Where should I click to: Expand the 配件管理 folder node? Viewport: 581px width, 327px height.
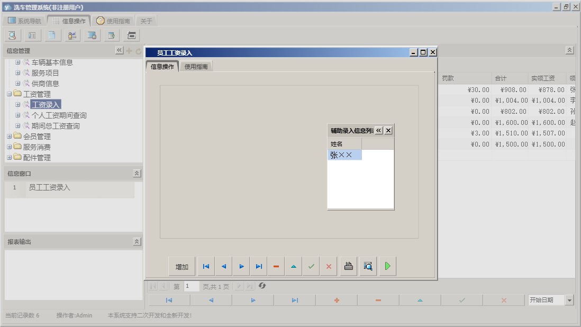point(10,157)
